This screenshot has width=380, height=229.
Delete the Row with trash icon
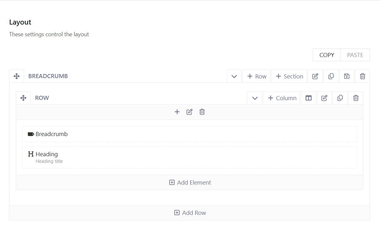pos(356,98)
